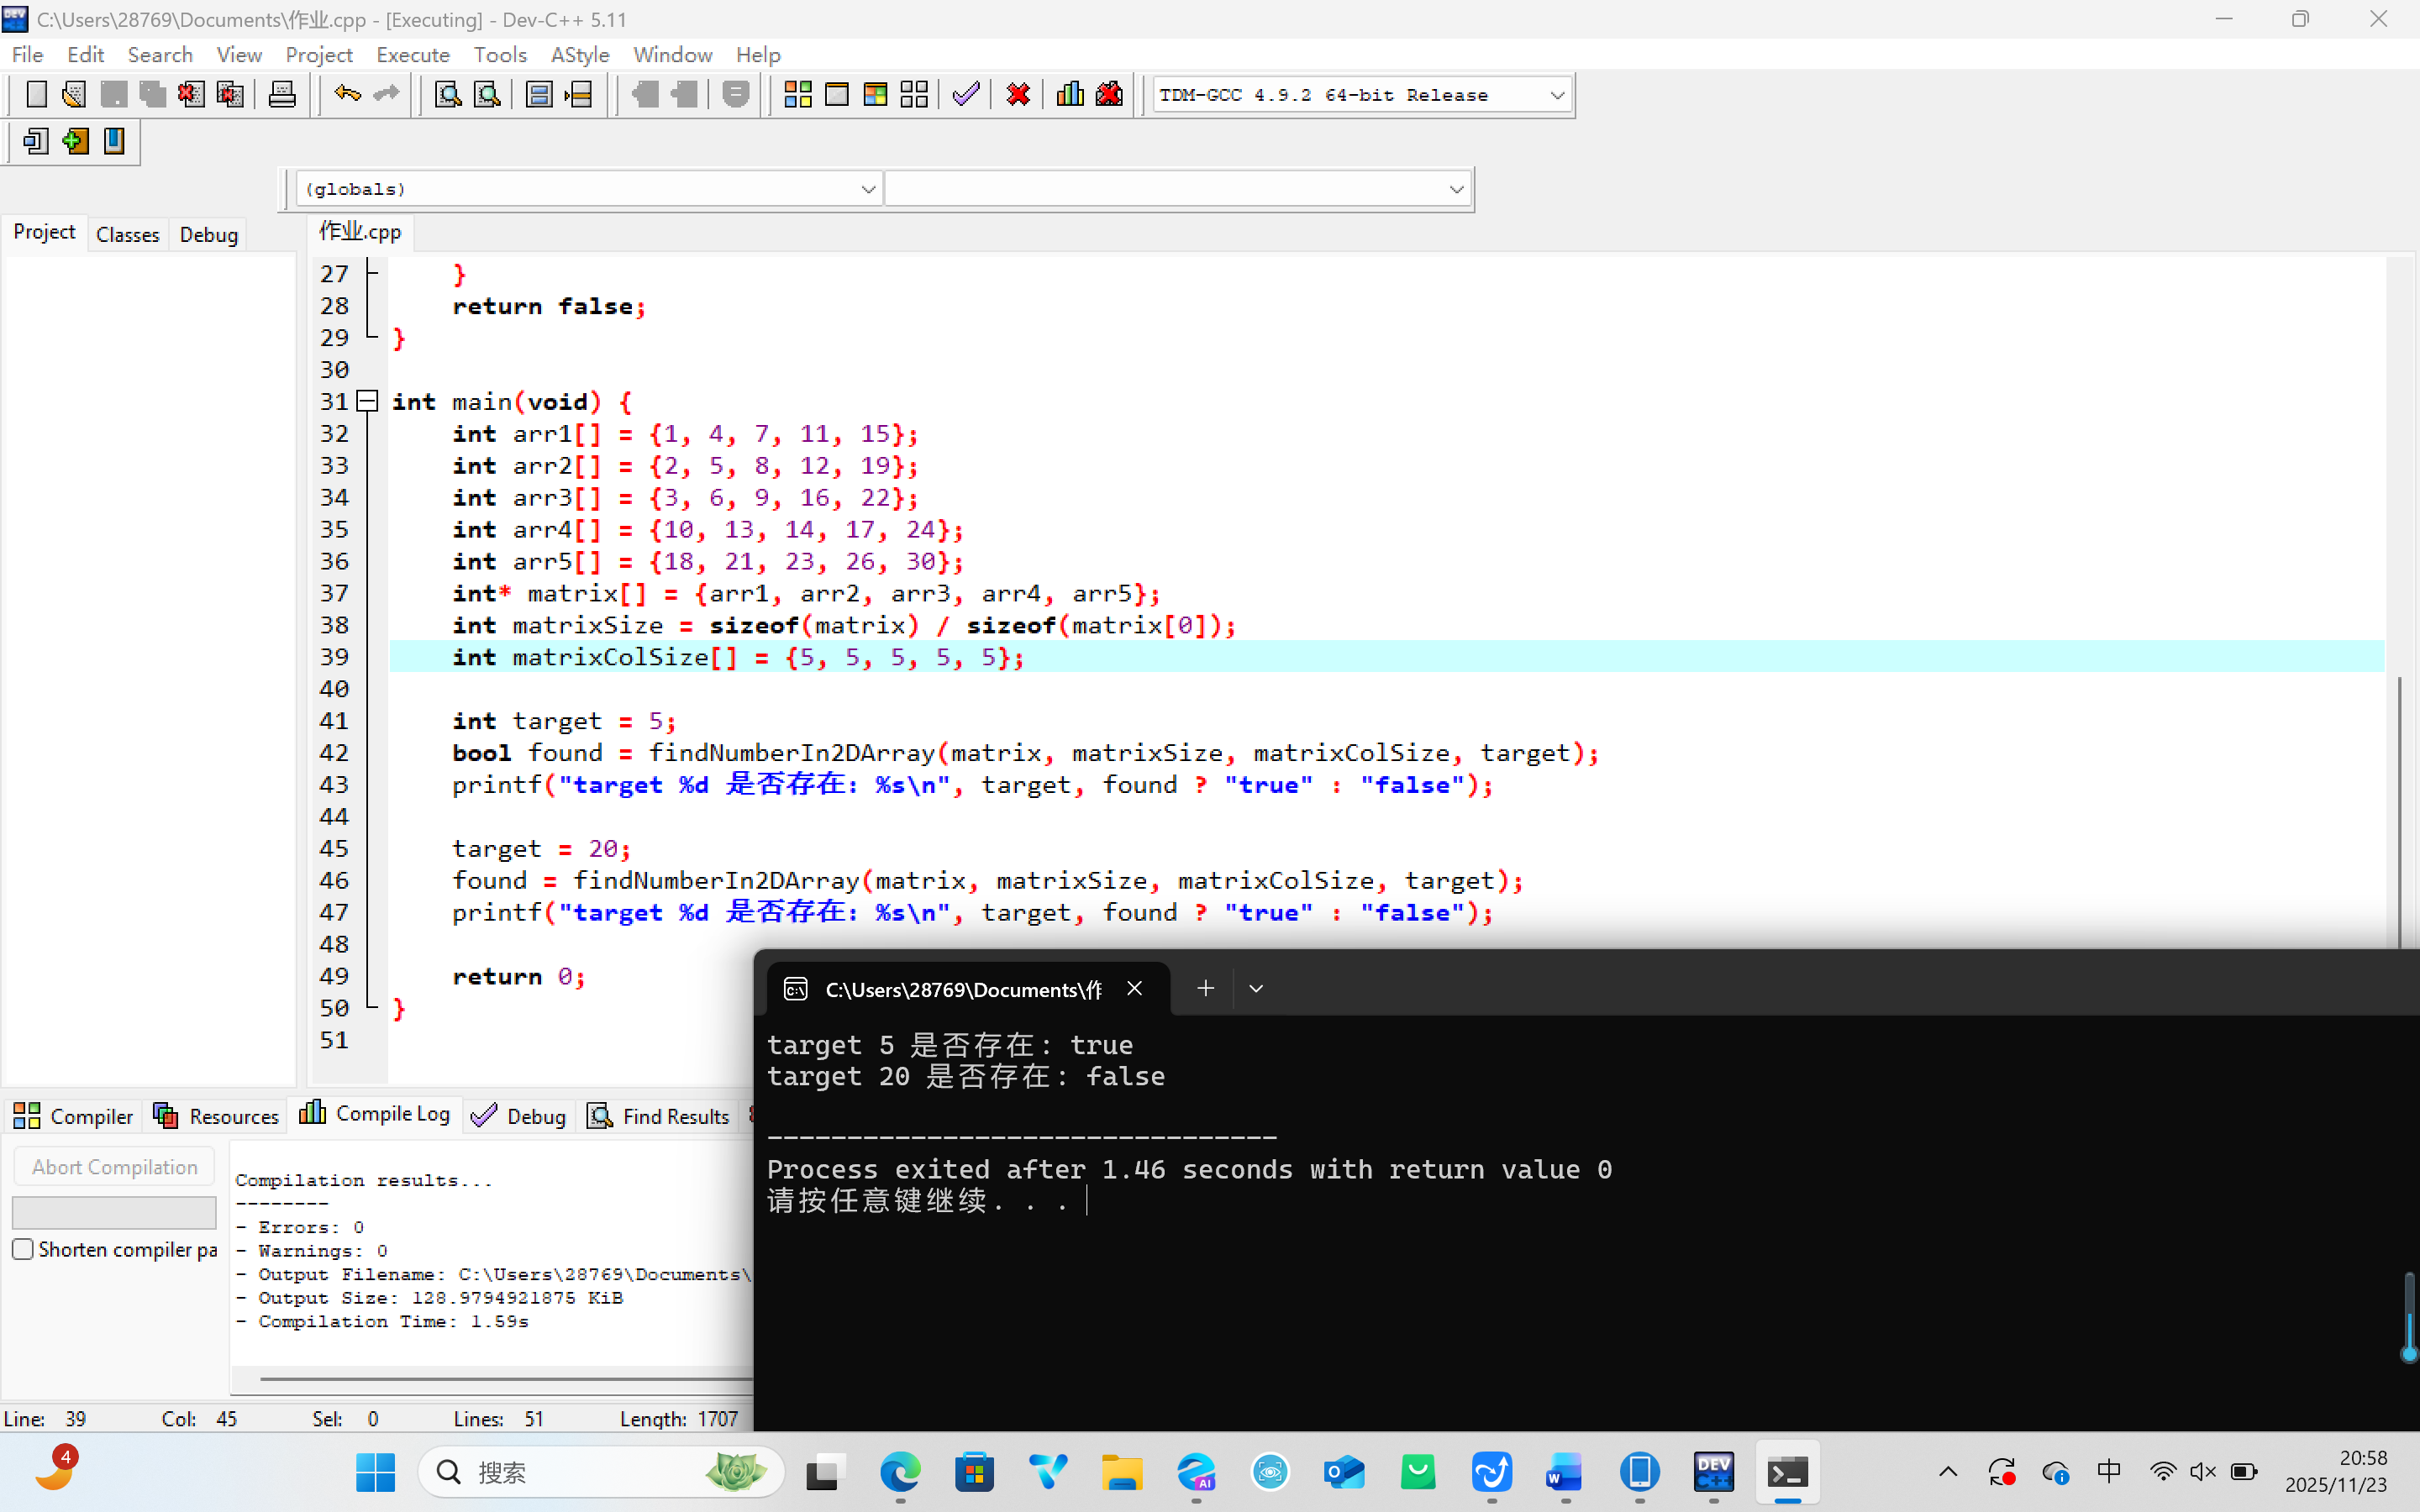The image size is (2420, 1512).
Task: Open terminal tab dropdown chevron
Action: click(1256, 989)
